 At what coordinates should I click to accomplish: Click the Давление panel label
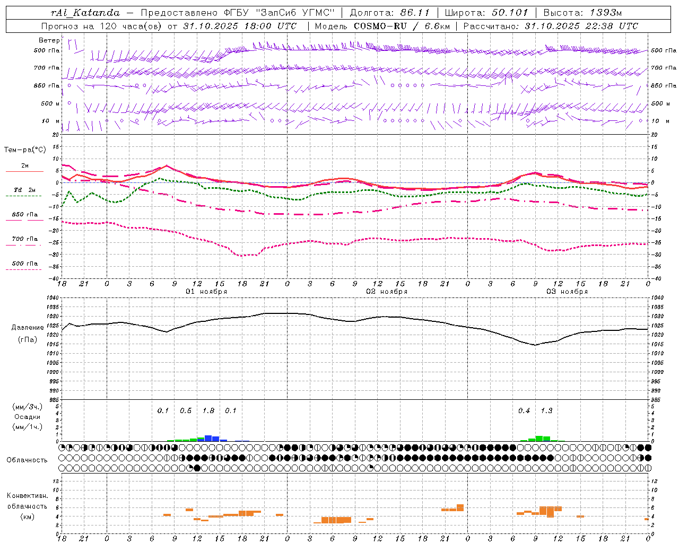[x=28, y=328]
